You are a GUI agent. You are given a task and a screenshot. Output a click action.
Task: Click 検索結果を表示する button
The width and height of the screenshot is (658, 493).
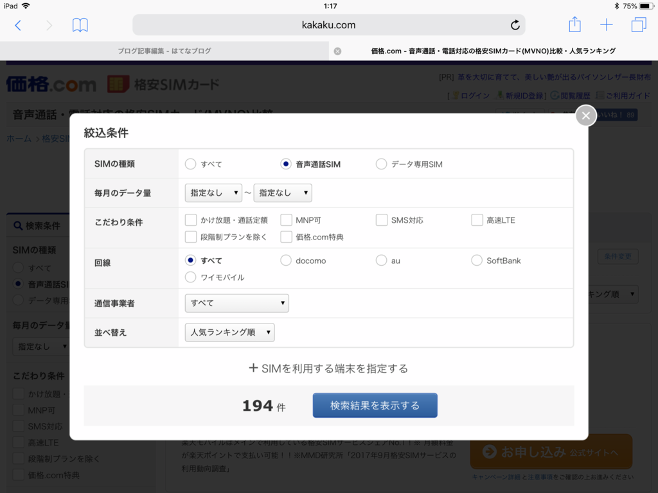pos(375,406)
